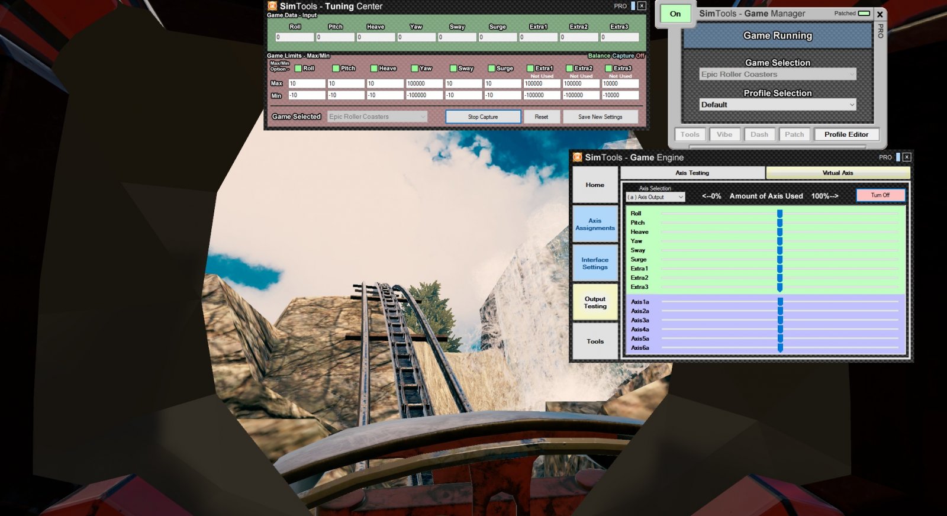Click the Roll Max value field
This screenshot has height=516, width=947.
click(x=307, y=83)
